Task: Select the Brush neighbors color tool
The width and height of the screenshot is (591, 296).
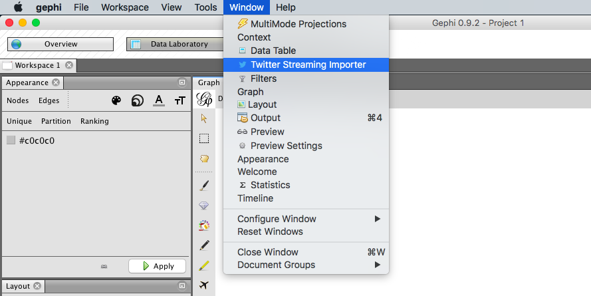Action: (204, 225)
